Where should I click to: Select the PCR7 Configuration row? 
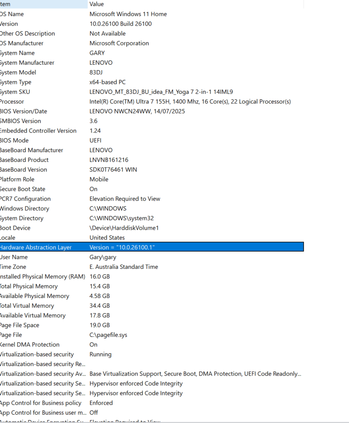click(152, 199)
